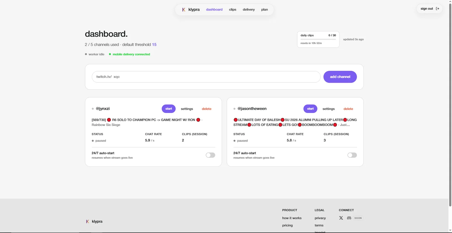The height and width of the screenshot is (233, 452).
Task: Open the dashboard tab
Action: point(214,10)
